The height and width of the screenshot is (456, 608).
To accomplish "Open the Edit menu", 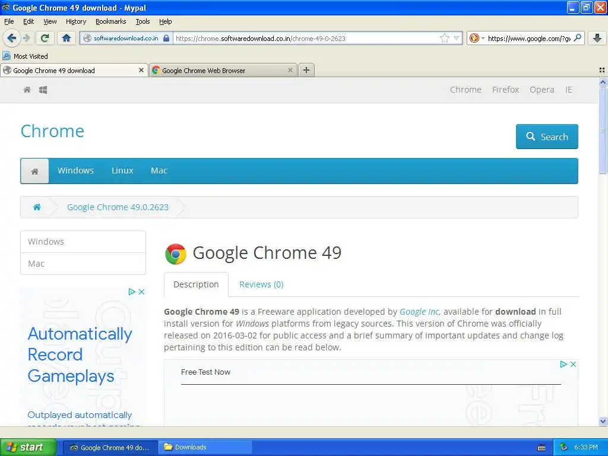I will point(28,21).
